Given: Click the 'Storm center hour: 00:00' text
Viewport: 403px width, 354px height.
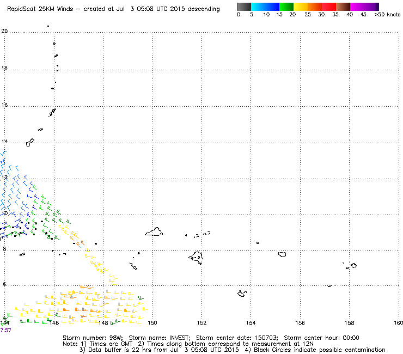Looking at the screenshot, I should tap(321, 338).
